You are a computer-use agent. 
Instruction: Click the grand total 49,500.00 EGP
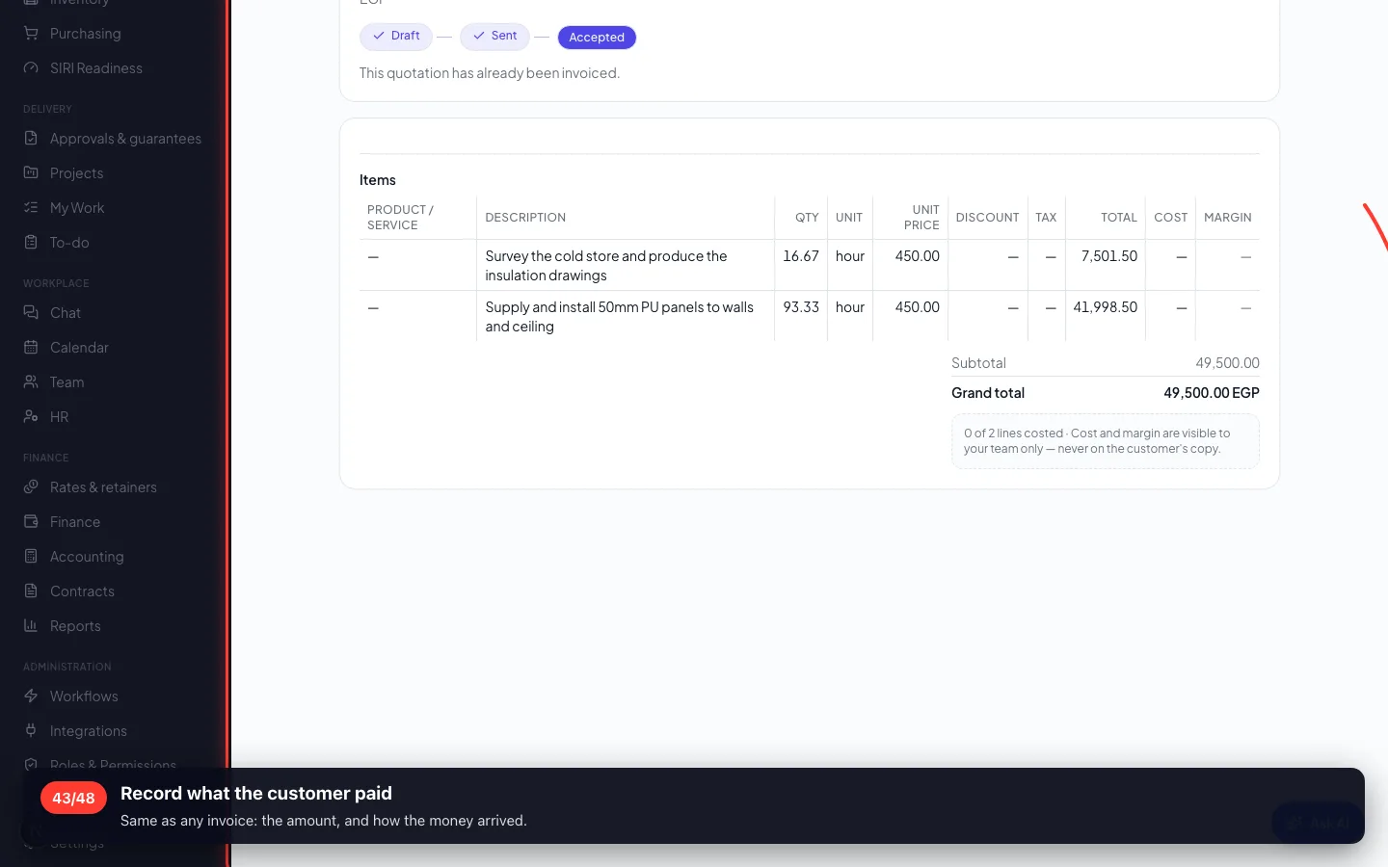pyautogui.click(x=1212, y=393)
